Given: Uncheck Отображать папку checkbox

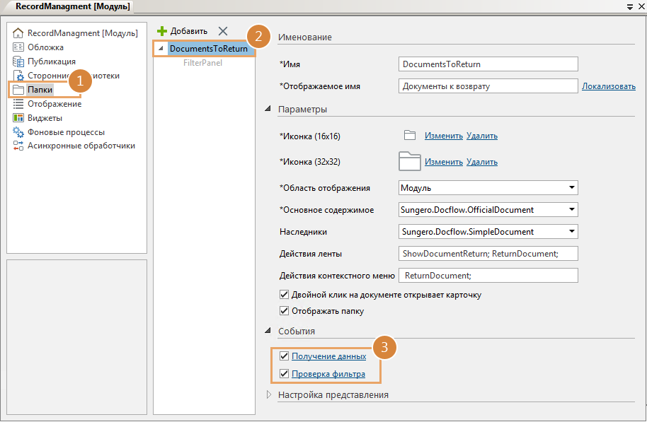Looking at the screenshot, I should tap(285, 311).
